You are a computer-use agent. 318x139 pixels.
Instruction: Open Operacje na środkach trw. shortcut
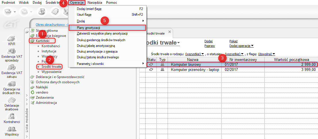click(12, 88)
